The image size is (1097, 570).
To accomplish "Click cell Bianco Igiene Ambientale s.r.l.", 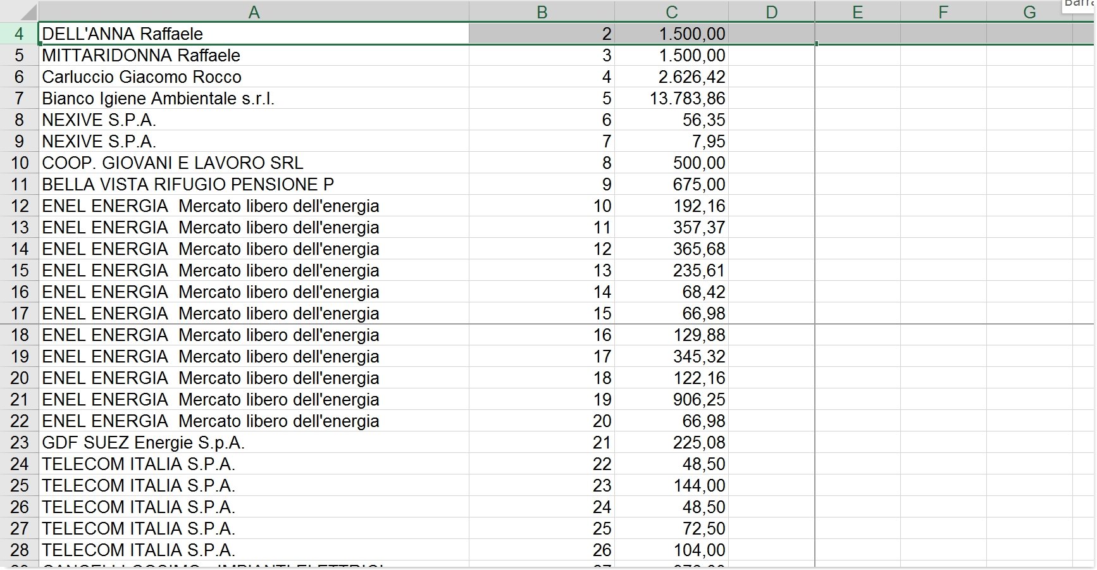I will point(254,98).
